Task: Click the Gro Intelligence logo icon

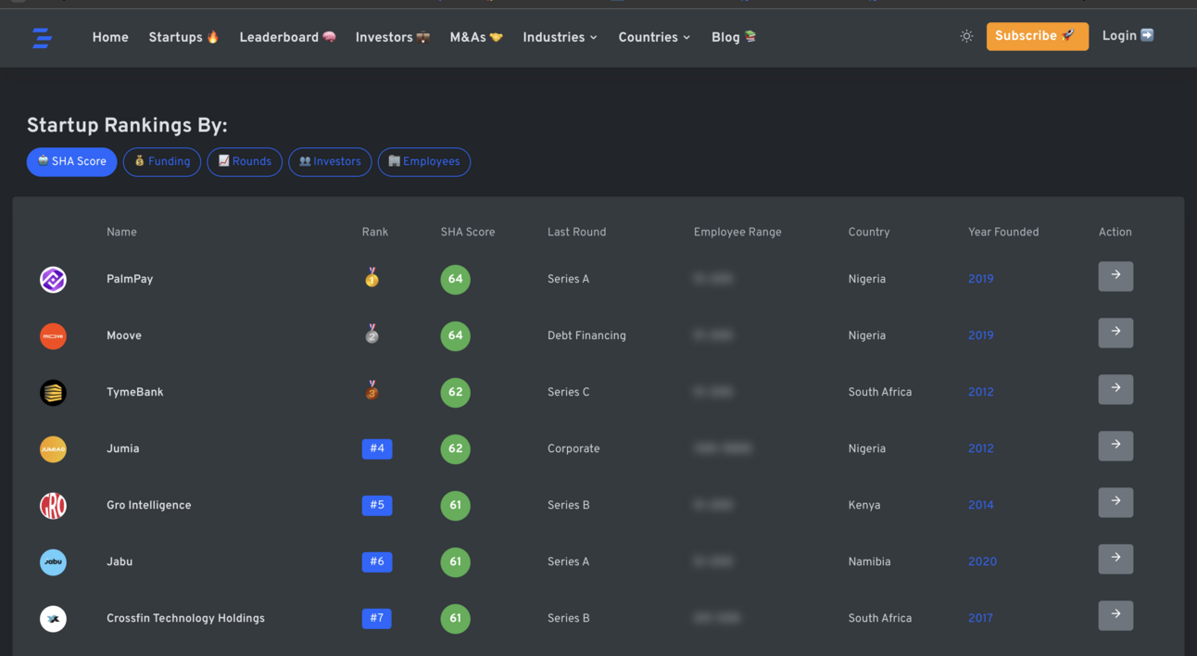Action: pyautogui.click(x=53, y=505)
